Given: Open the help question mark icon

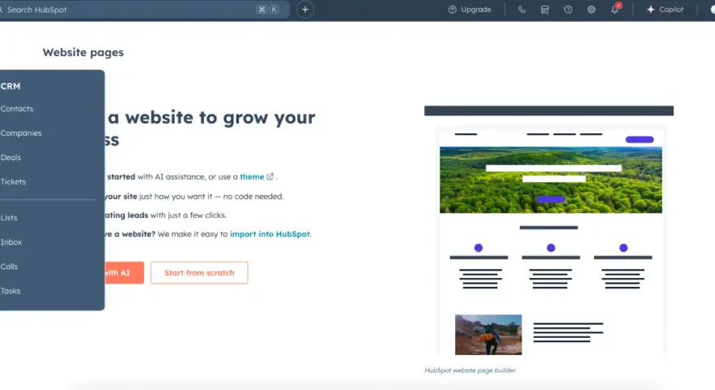Looking at the screenshot, I should pos(568,10).
